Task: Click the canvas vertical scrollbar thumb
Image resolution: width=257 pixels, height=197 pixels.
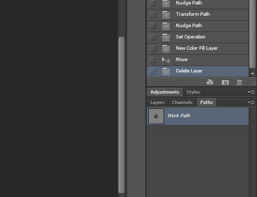Action: pos(122,115)
